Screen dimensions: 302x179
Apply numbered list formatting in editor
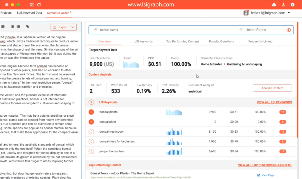tap(12, 27)
